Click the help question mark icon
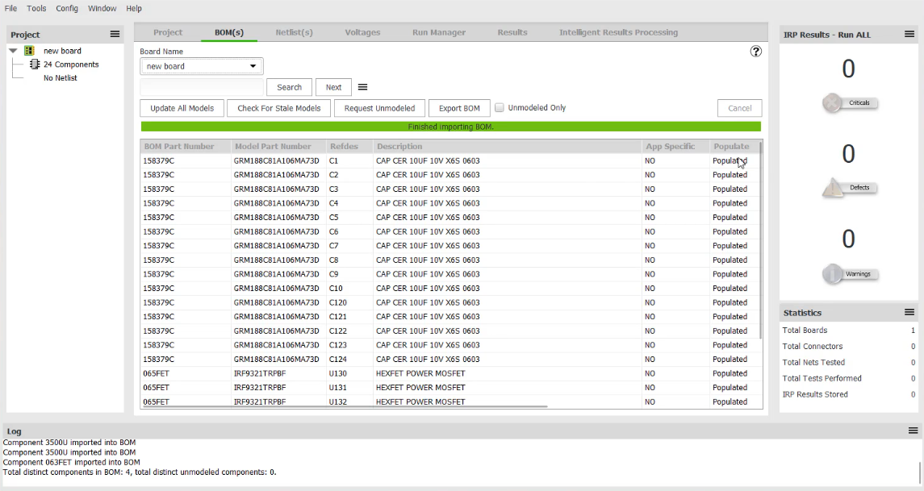Image resolution: width=924 pixels, height=491 pixels. [756, 52]
